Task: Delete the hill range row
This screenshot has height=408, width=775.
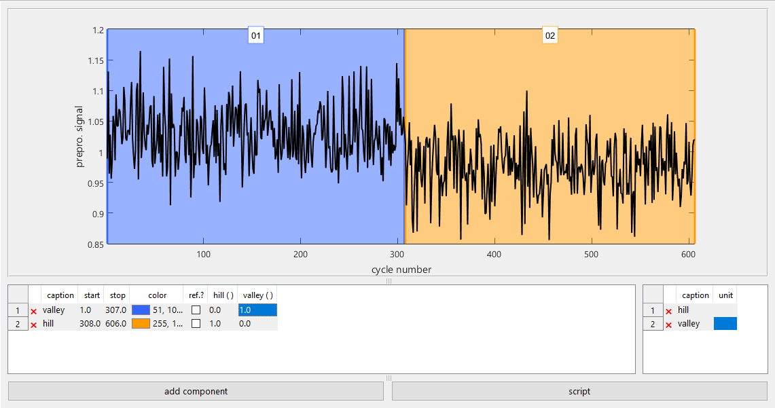Action: coord(34,325)
